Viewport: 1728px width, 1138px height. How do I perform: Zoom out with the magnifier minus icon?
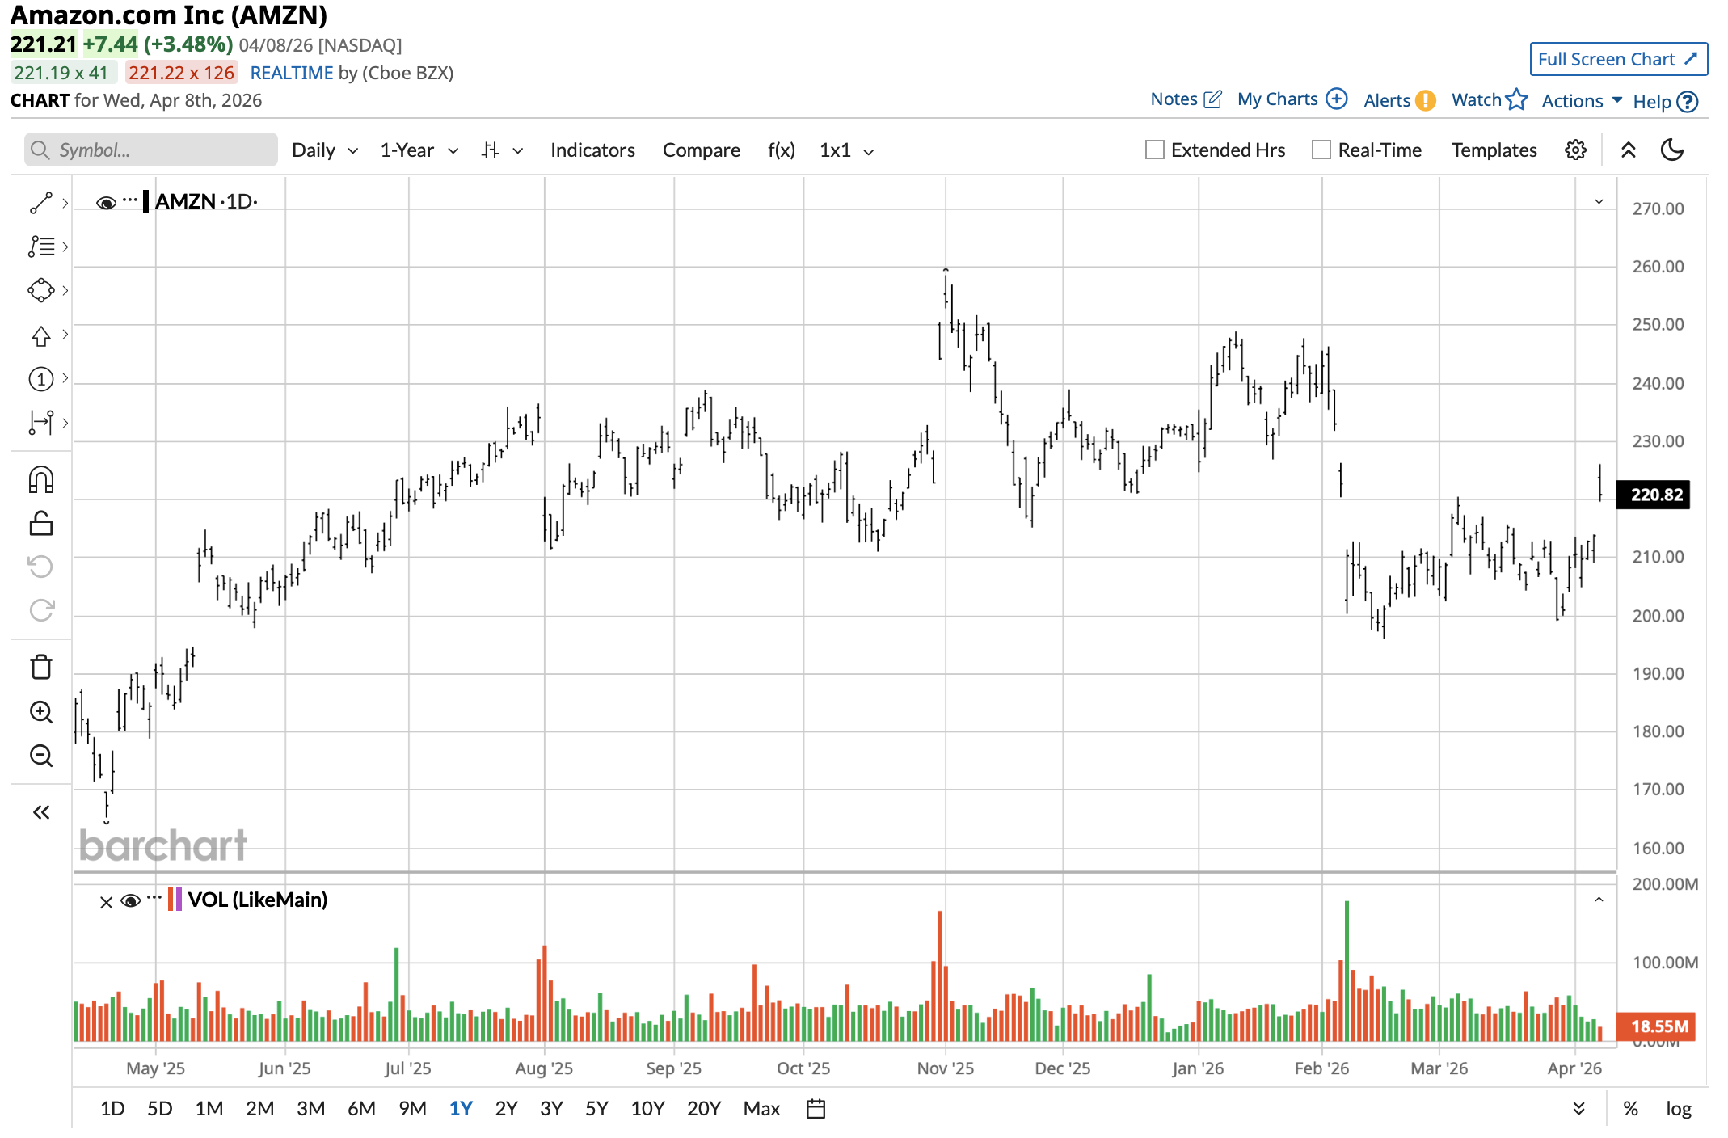40,756
